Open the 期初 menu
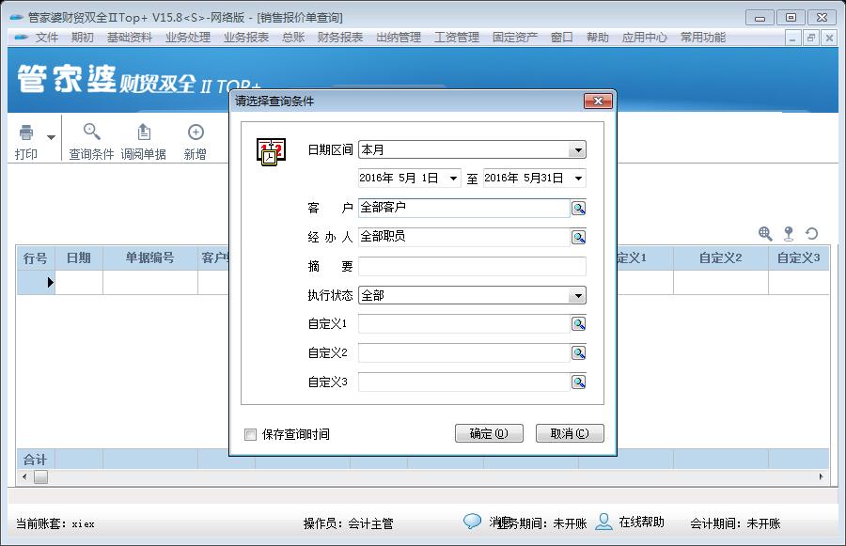846x546 pixels. coord(82,38)
